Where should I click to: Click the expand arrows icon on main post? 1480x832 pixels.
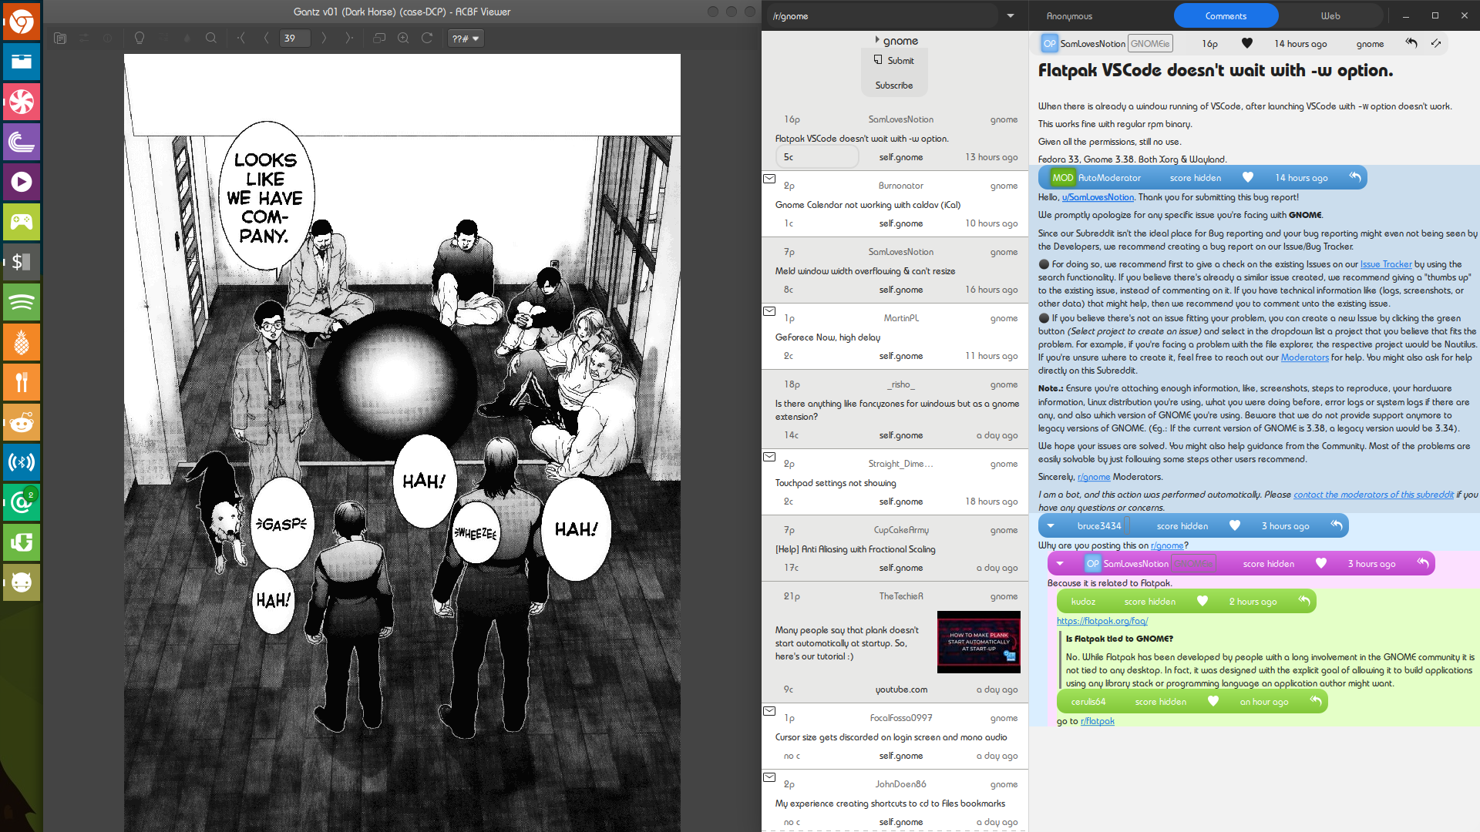tap(1436, 44)
